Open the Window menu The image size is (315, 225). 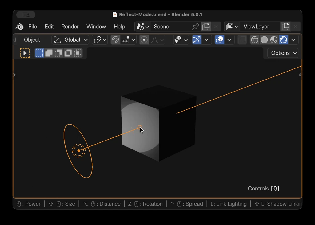(96, 27)
